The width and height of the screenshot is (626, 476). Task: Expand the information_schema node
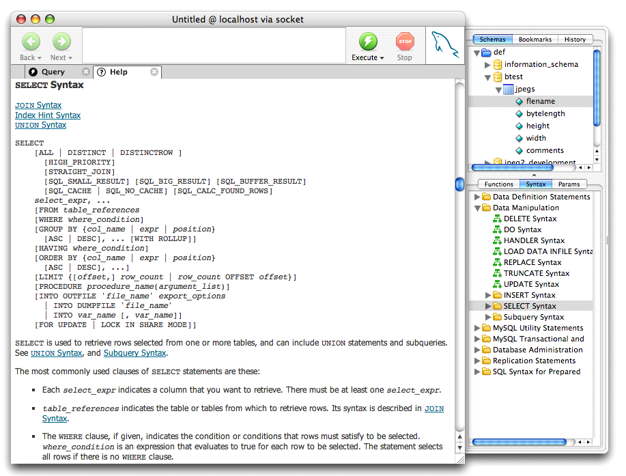[x=487, y=65]
